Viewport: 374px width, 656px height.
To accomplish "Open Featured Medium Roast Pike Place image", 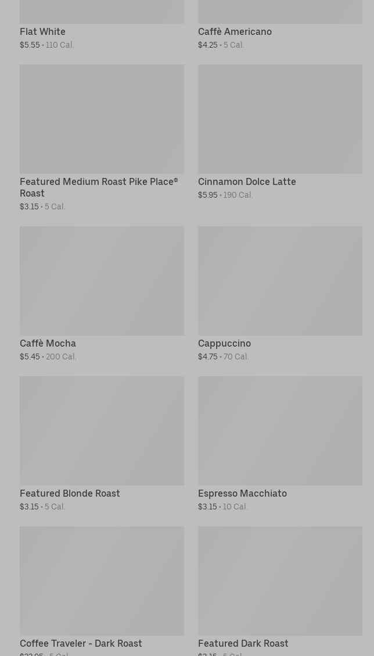I will [102, 119].
